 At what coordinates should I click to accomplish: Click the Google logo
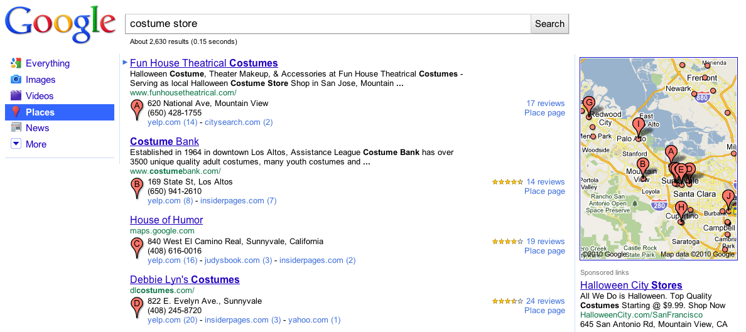point(60,26)
